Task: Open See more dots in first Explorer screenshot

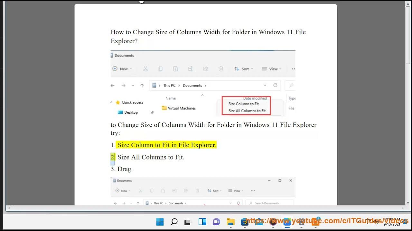Action: [293, 69]
